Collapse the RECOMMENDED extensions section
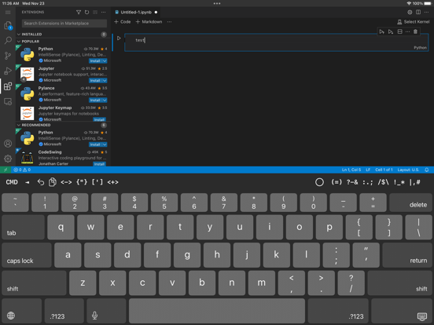This screenshot has width=434, height=325. pos(34,125)
